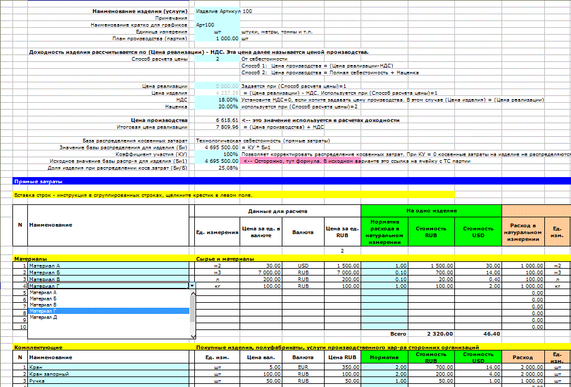The image size is (571, 387).
Task: Select Итоговая цена реализации value '7 809.96'
Action: pos(217,127)
